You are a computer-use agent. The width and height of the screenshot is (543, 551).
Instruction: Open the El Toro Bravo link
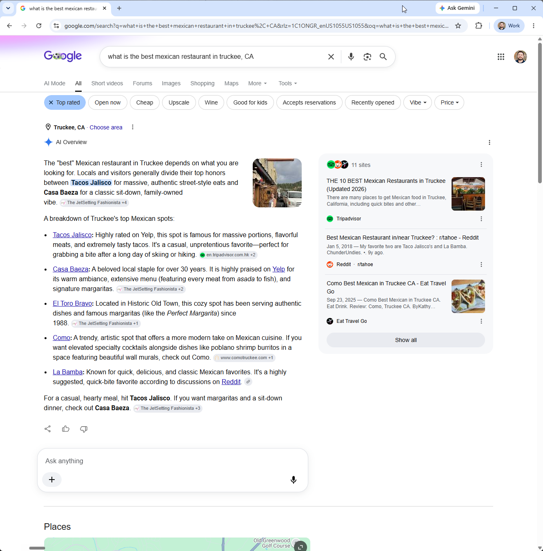pos(72,304)
